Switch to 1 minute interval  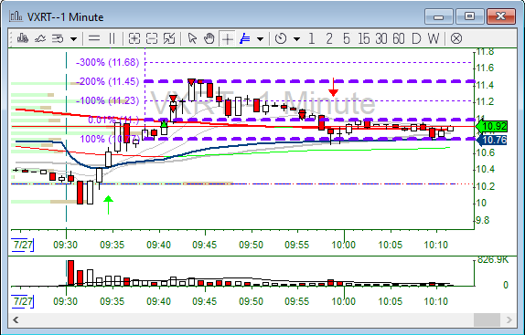311,38
